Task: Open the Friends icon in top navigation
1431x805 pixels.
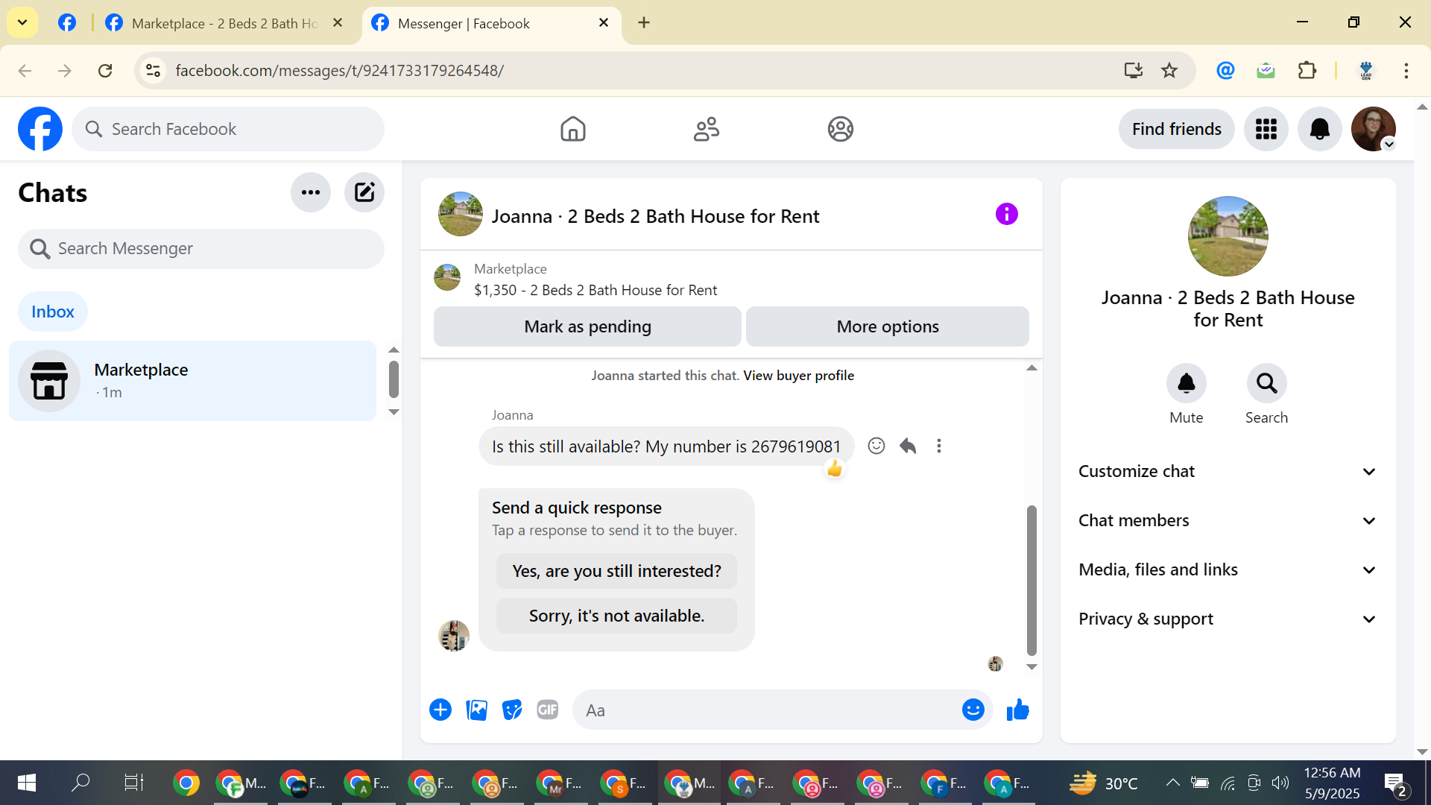Action: coord(707,129)
